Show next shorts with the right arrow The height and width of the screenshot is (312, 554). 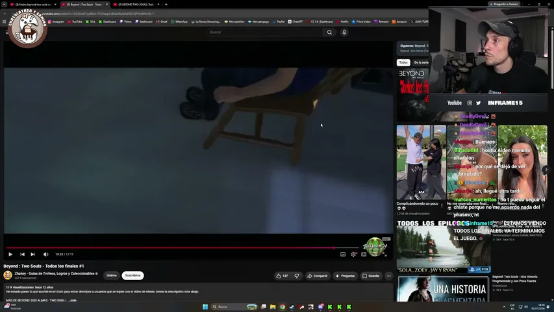[546, 170]
